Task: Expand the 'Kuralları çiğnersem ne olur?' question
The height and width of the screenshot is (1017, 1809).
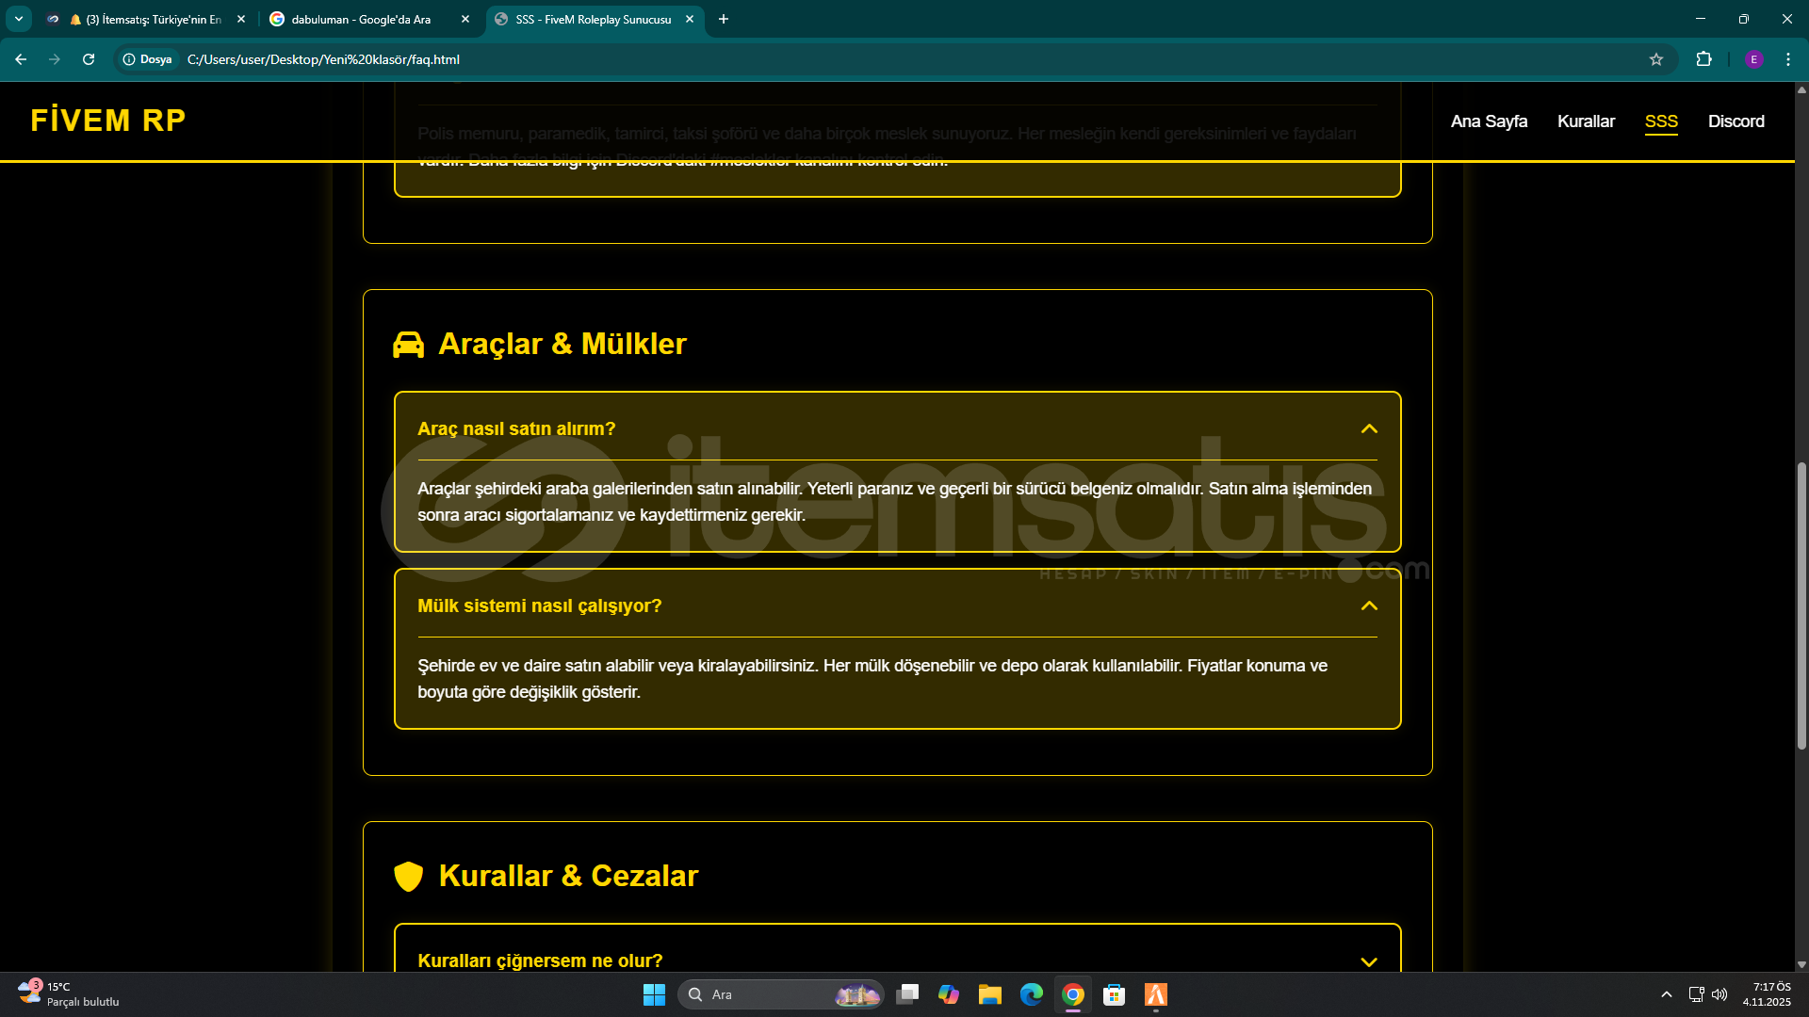Action: click(1368, 961)
